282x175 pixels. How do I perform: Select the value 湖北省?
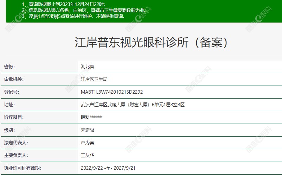coord(88,67)
